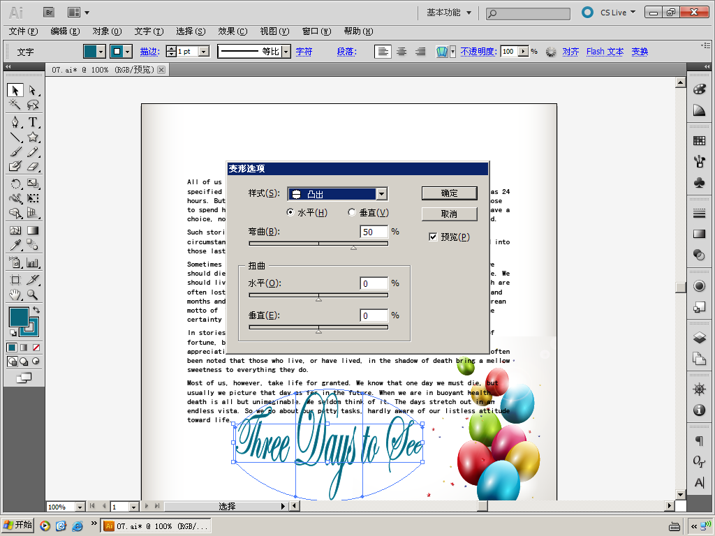Viewport: 715px width, 536px height.
Task: Select the Lasso tool
Action: [32, 105]
